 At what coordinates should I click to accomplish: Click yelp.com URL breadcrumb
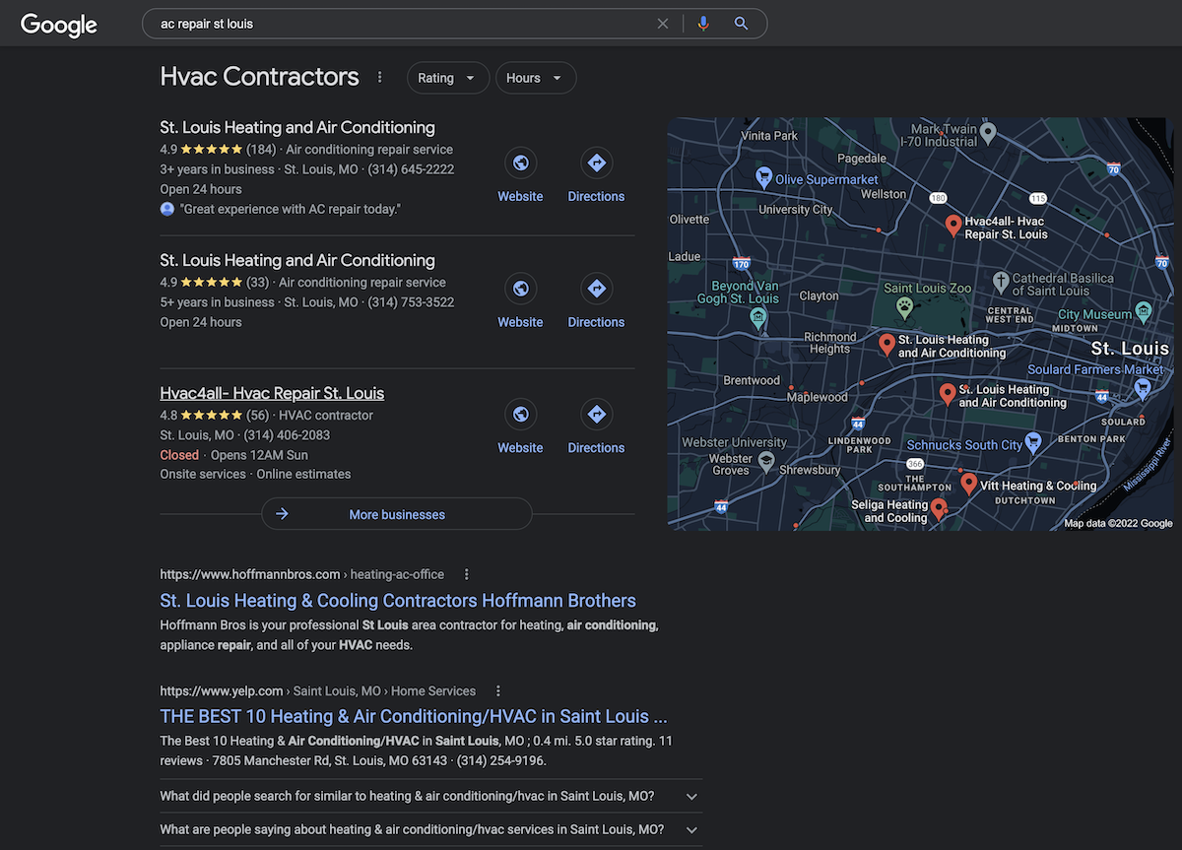(317, 690)
